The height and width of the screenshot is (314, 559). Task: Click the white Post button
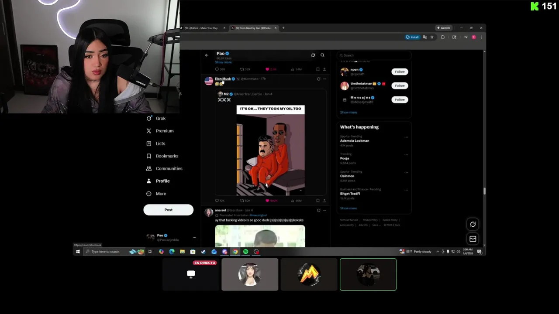(x=168, y=210)
